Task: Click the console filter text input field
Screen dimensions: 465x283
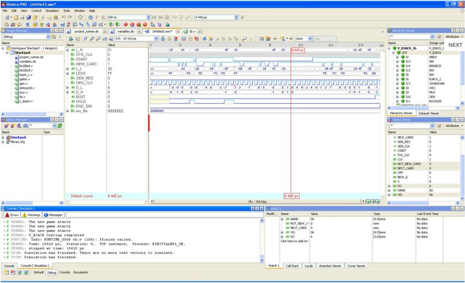Action: [164, 215]
